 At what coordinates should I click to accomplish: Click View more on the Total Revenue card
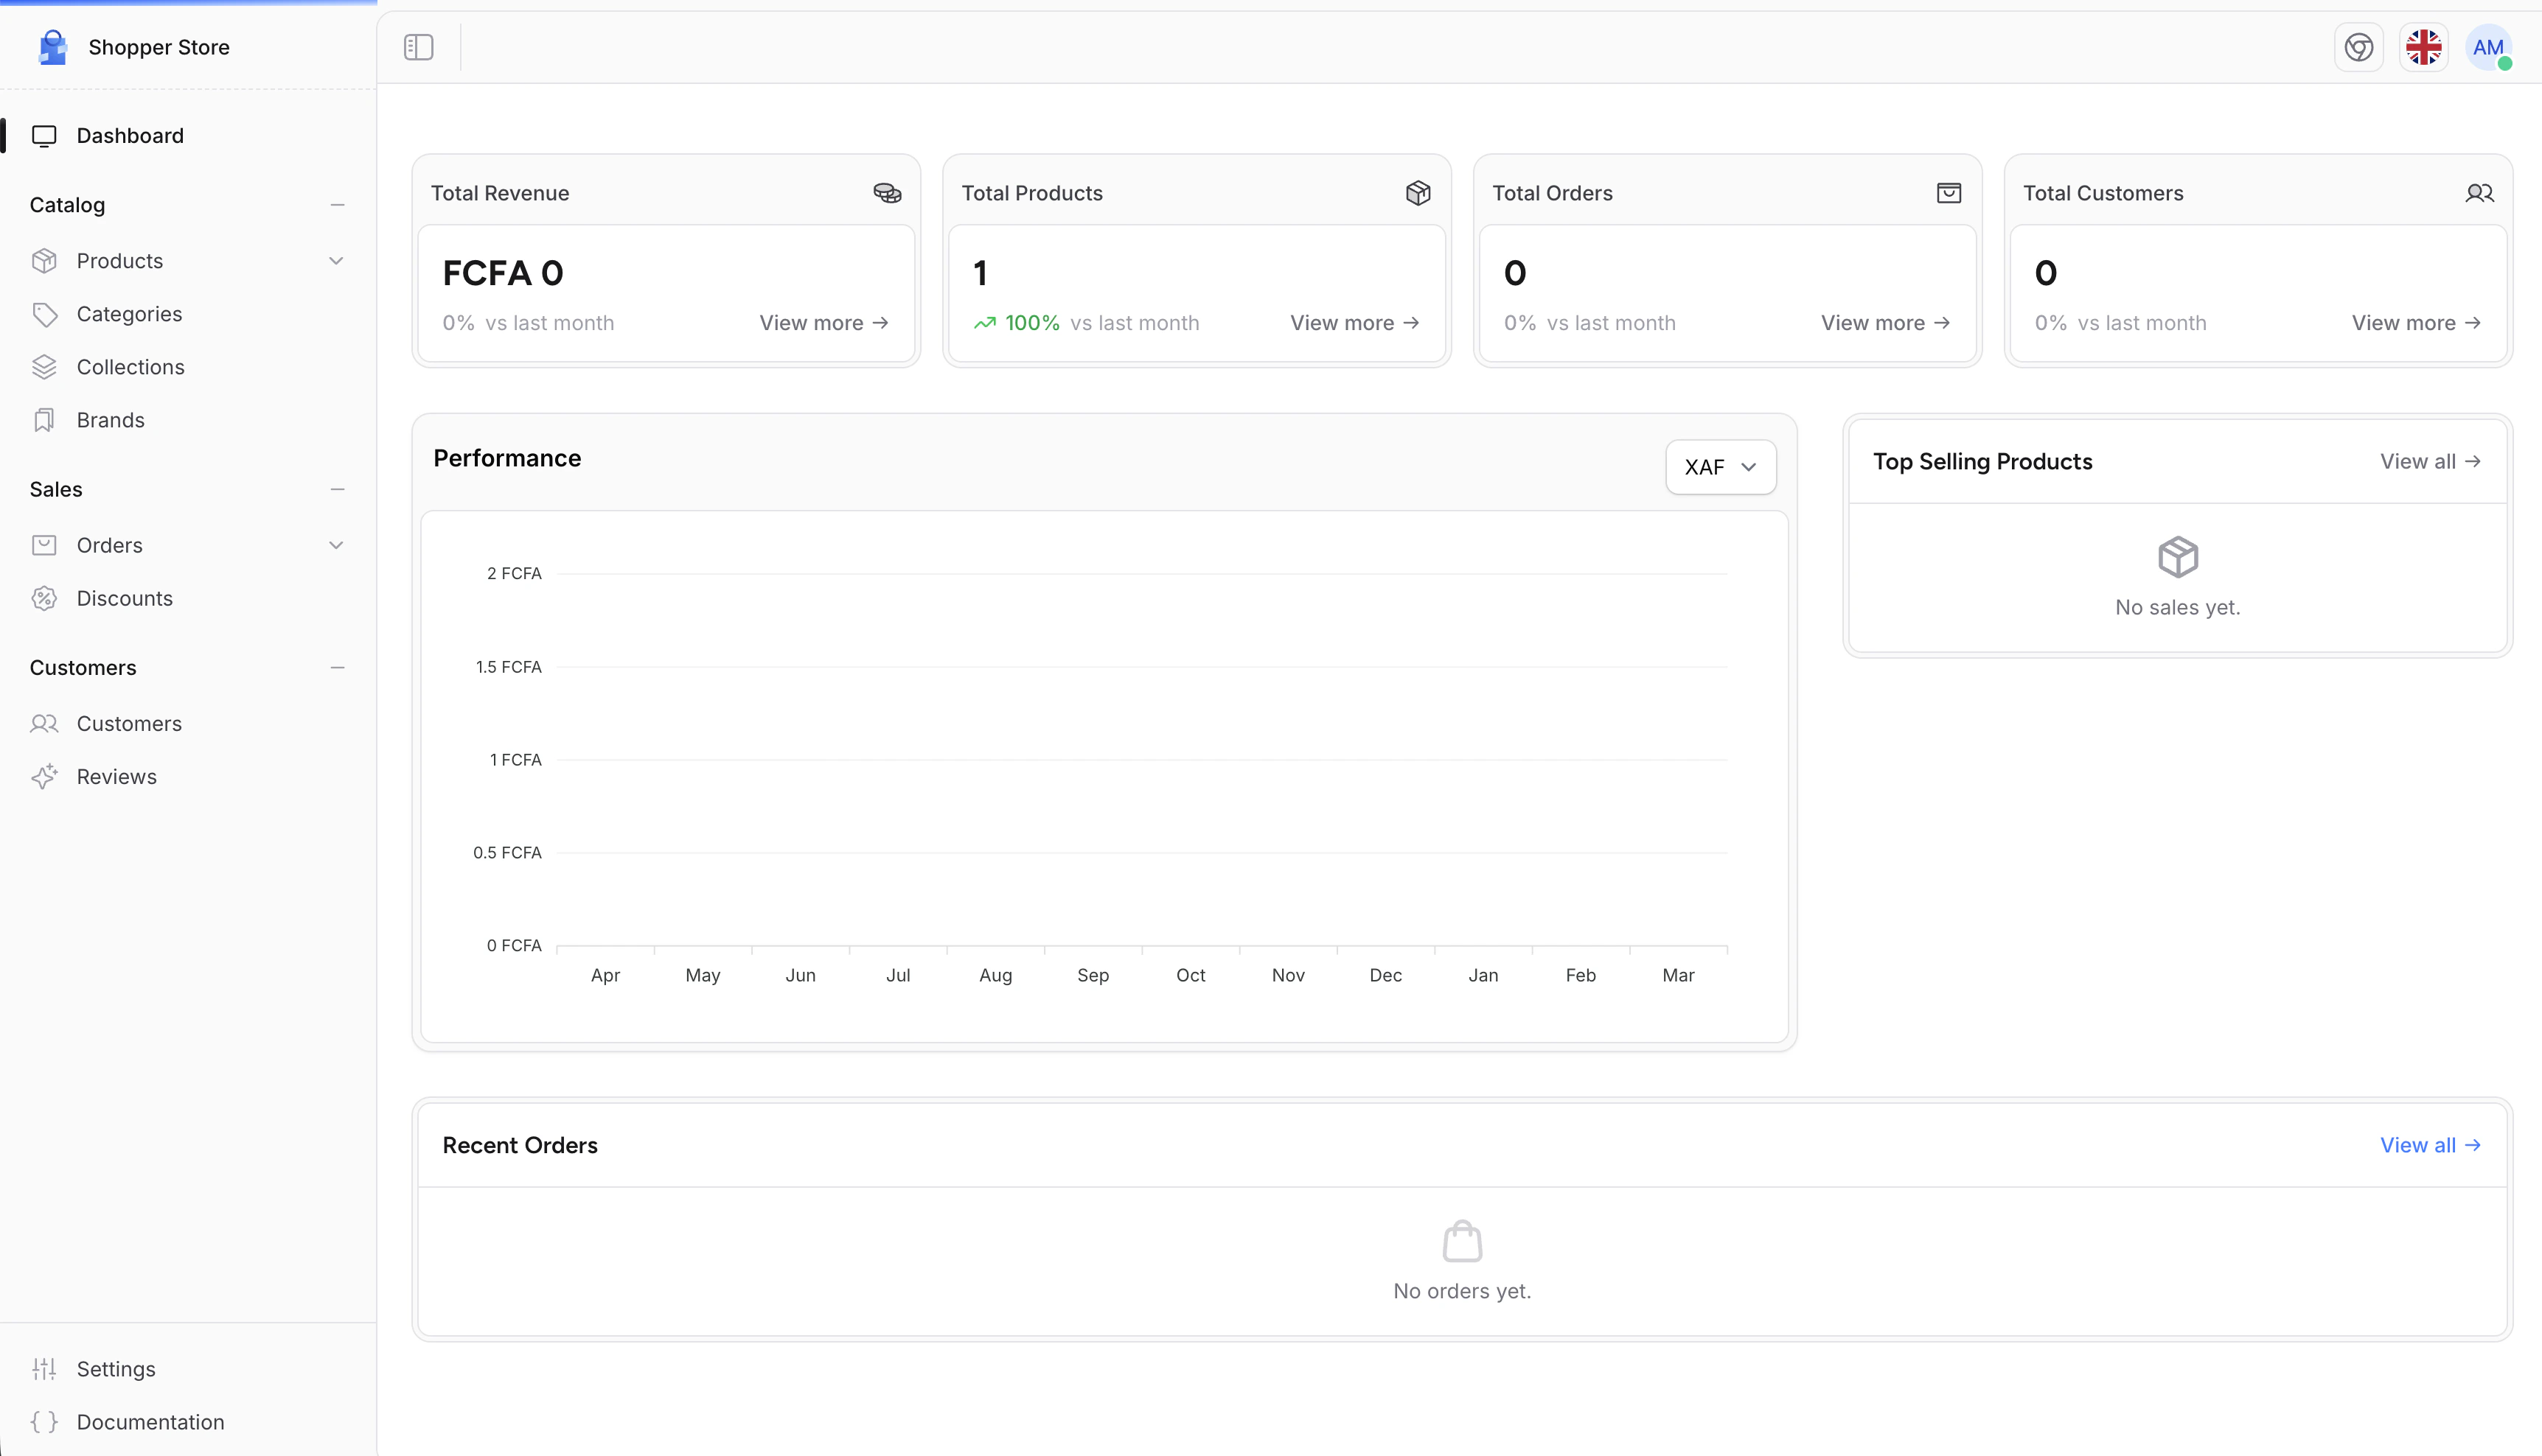[x=822, y=322]
